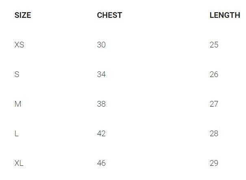Pick length value 29 in XL row
Viewport: 246px width, 180px height.
214,163
